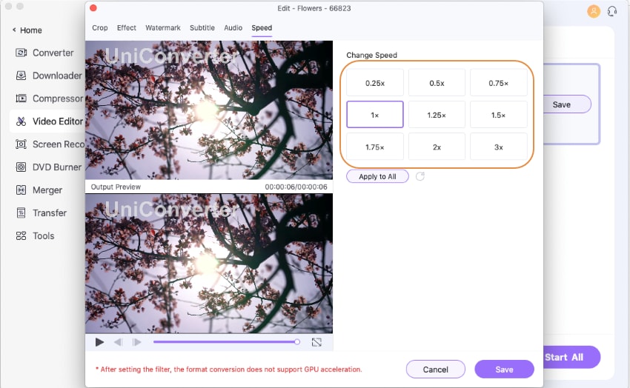This screenshot has width=630, height=388.
Task: Close the Edit dialog with red button
Action: (x=93, y=8)
